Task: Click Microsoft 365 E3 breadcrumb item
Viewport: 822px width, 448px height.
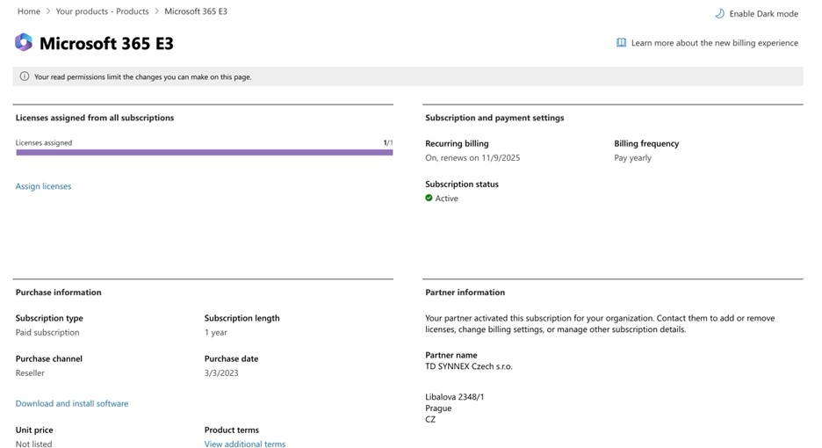Action: [196, 11]
